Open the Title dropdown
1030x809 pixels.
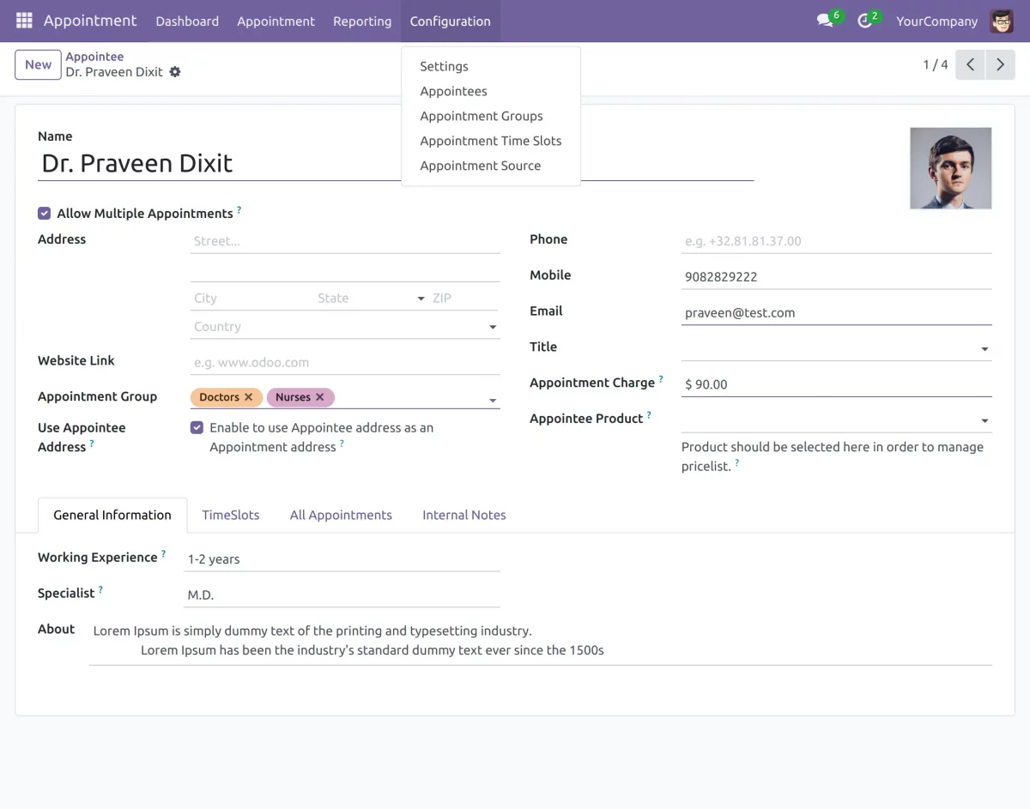click(985, 349)
